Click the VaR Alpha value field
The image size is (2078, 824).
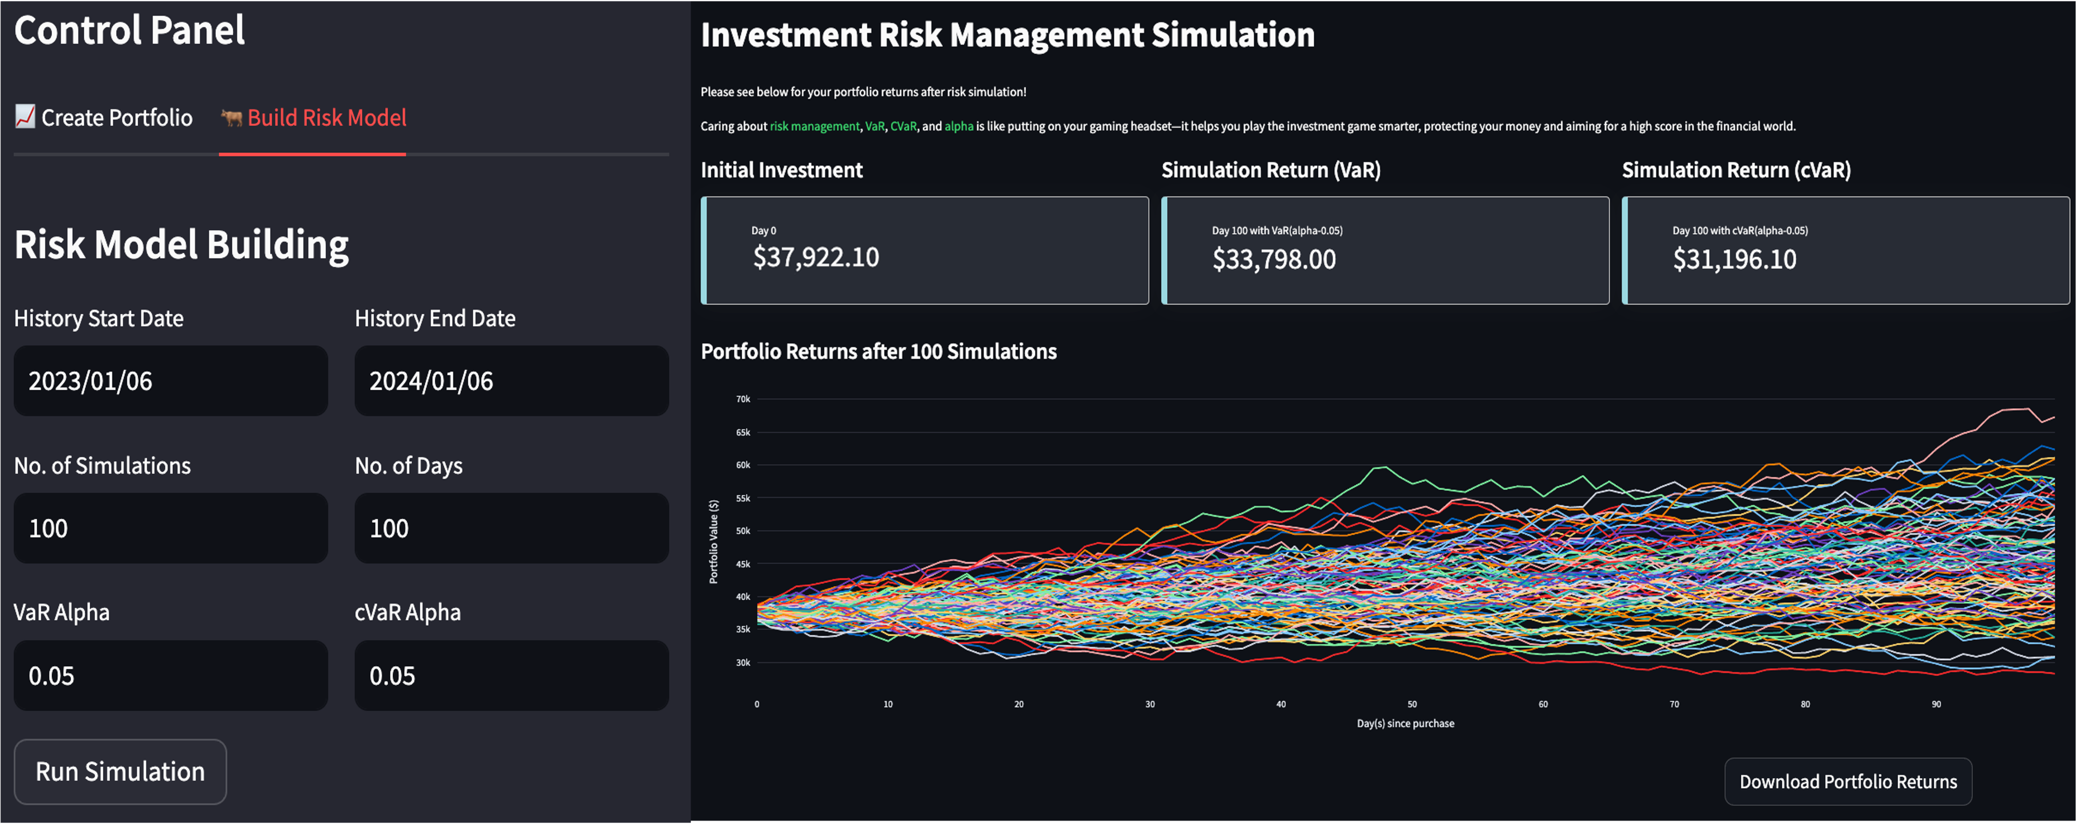170,676
